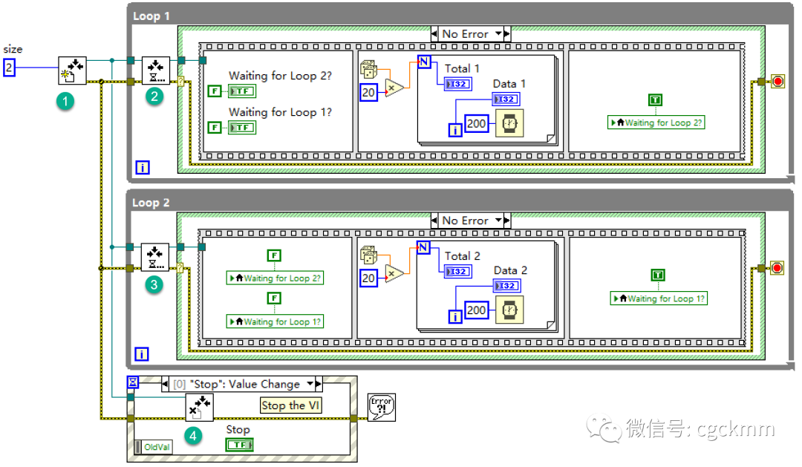Viewport: 802px width, 467px height.
Task: Click the Simple Error Handler icon
Action: click(382, 407)
